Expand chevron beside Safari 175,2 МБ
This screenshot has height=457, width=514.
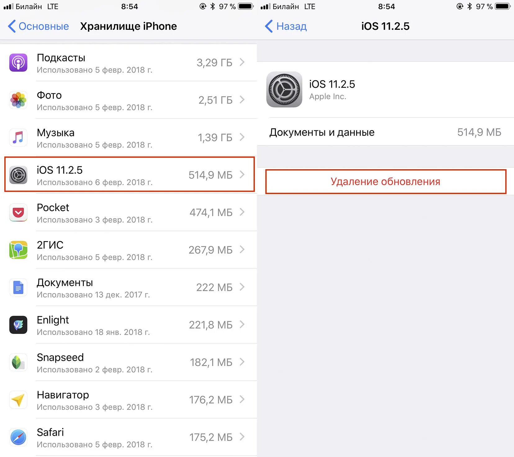point(242,437)
